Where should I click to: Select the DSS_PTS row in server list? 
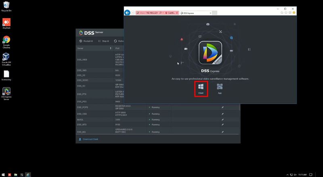pyautogui.click(x=100, y=94)
